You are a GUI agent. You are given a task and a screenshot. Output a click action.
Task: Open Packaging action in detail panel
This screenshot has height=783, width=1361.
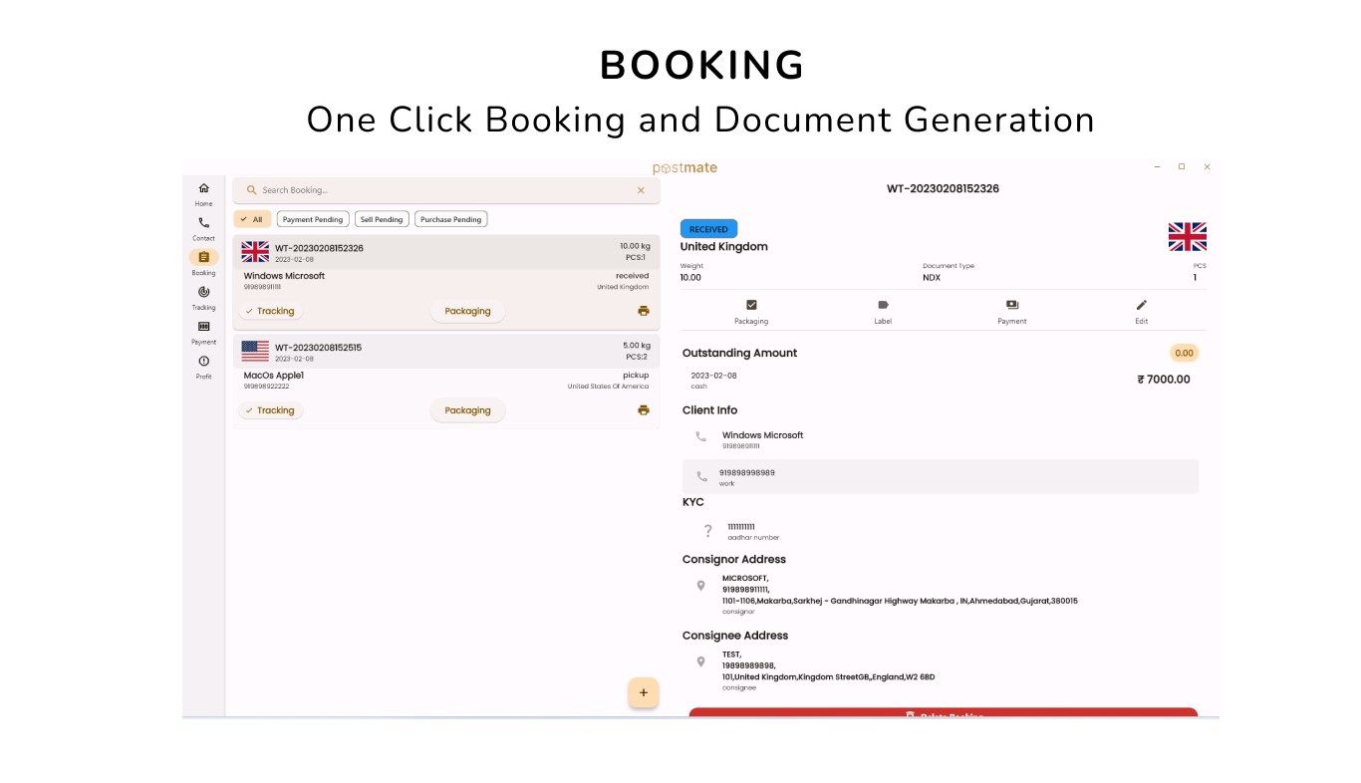click(x=751, y=312)
